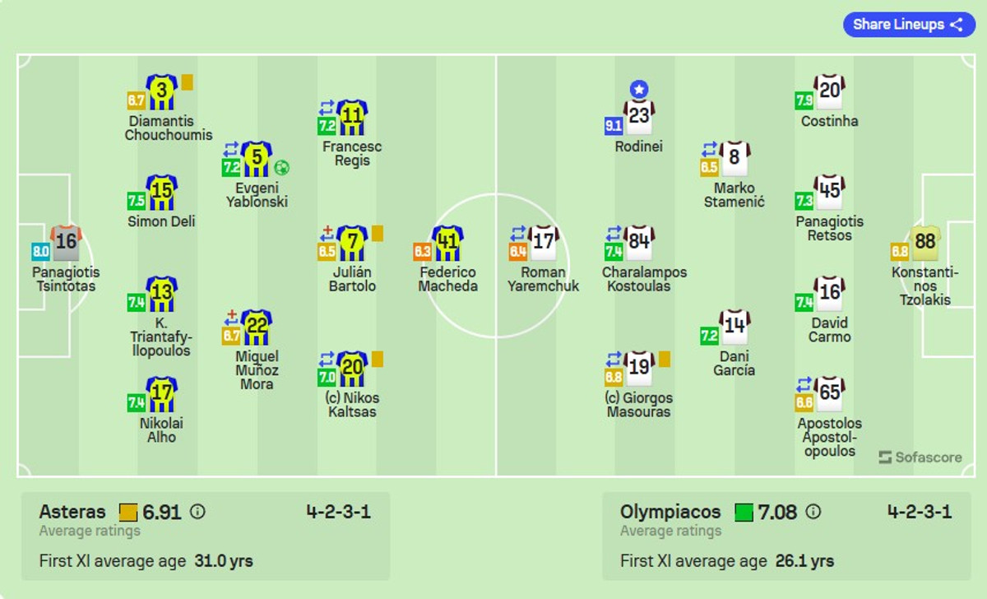Image resolution: width=987 pixels, height=599 pixels.
Task: Click Rodinei's star player badge
Action: (x=639, y=89)
